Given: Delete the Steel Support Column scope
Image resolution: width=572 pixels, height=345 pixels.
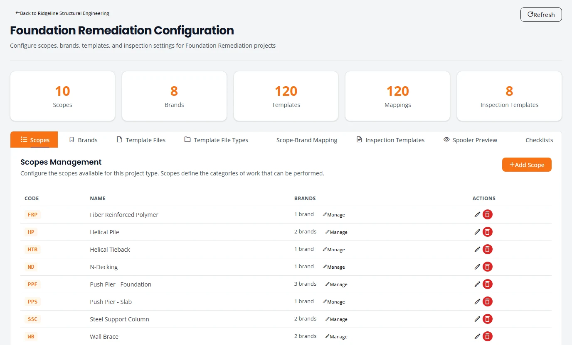Looking at the screenshot, I should (488, 319).
